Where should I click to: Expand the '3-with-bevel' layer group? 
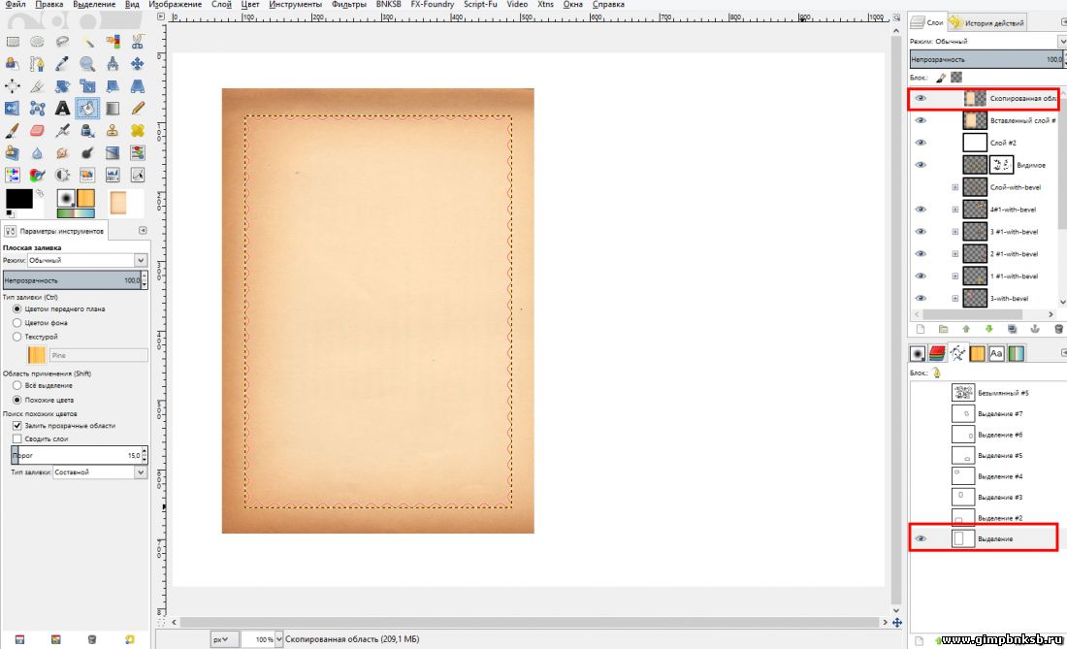click(954, 299)
